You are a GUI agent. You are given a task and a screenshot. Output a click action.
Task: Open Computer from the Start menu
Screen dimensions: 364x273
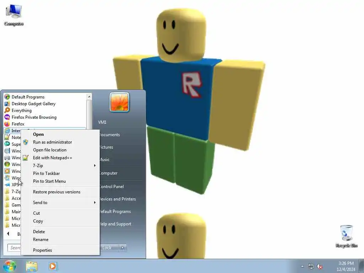[108, 173]
